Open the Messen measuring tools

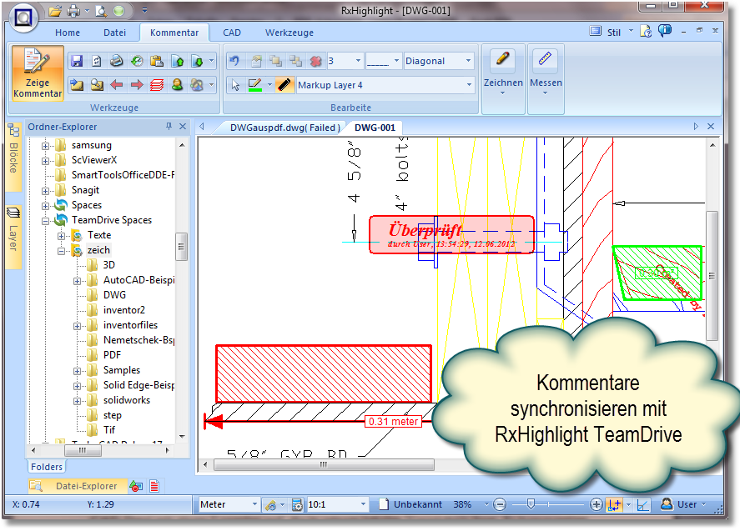point(546,73)
